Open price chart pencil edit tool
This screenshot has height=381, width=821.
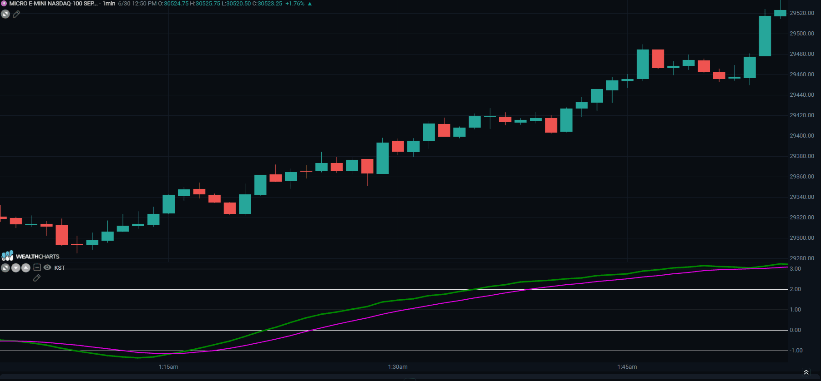[16, 14]
